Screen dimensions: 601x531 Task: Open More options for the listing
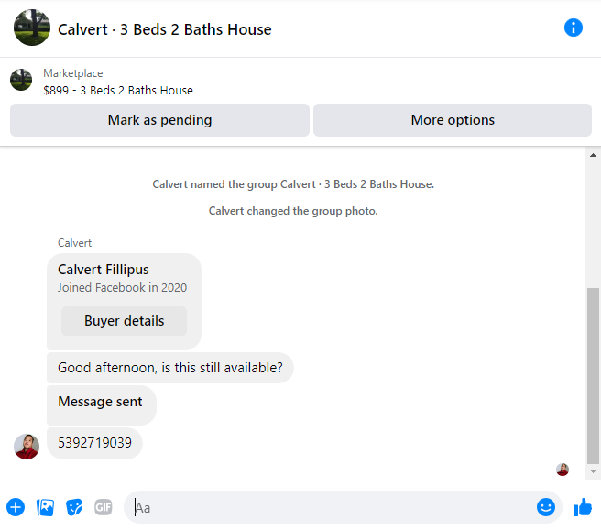coord(453,120)
